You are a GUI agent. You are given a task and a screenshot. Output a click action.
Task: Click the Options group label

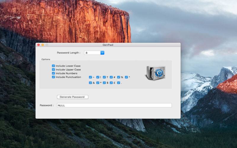[46, 59]
